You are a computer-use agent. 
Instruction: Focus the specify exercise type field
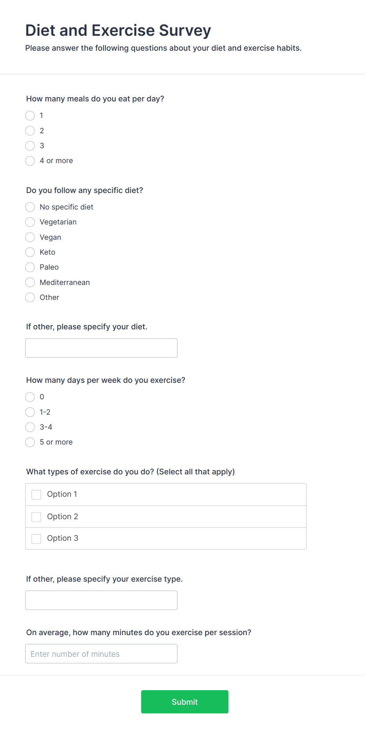point(101,601)
